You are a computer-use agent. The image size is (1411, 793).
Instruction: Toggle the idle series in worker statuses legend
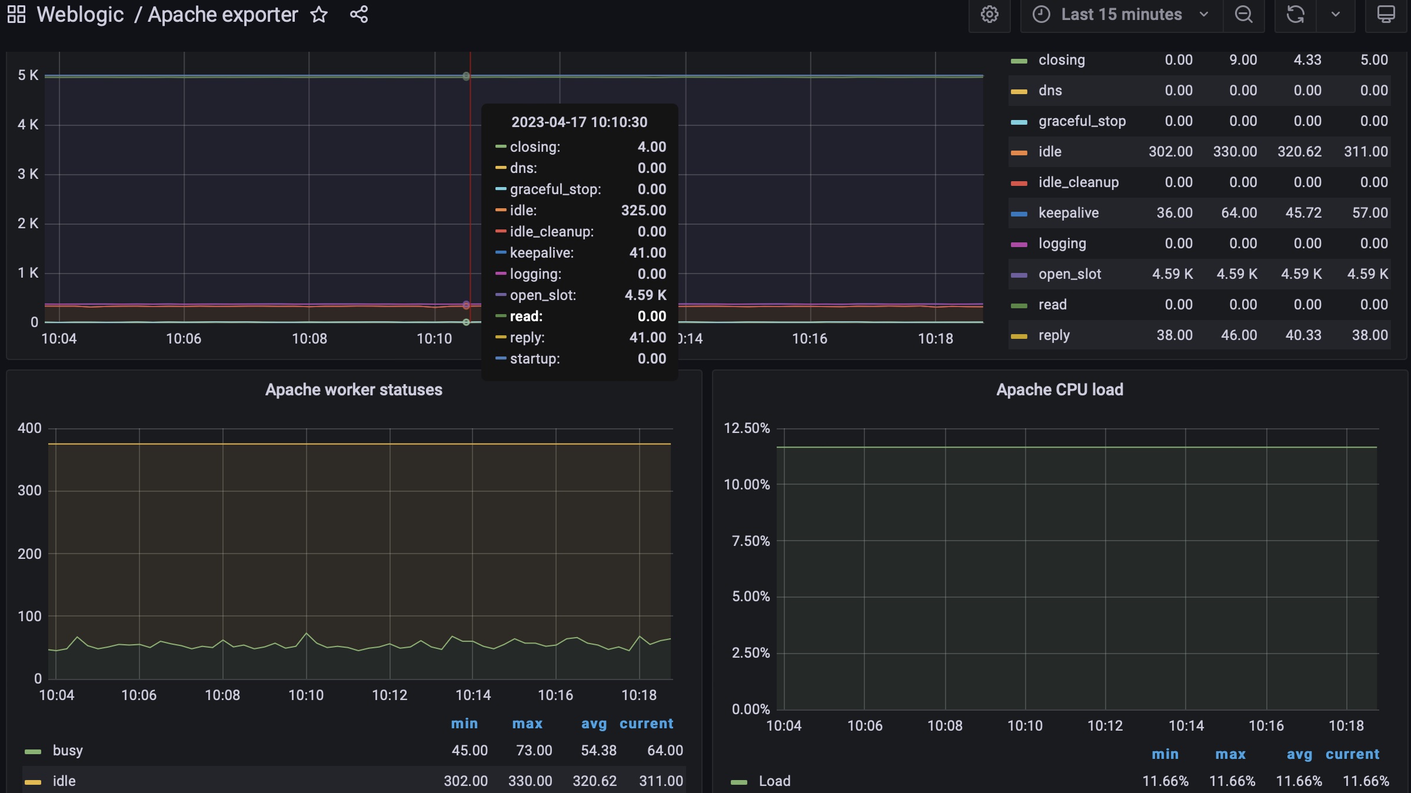pyautogui.click(x=64, y=781)
